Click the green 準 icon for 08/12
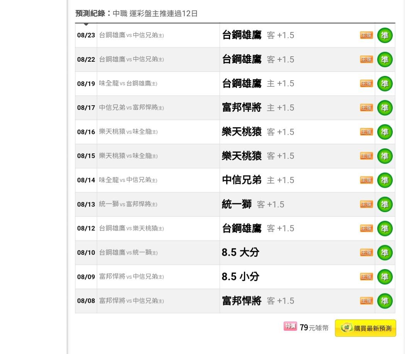Viewport: 417px width, 354px height. [385, 228]
